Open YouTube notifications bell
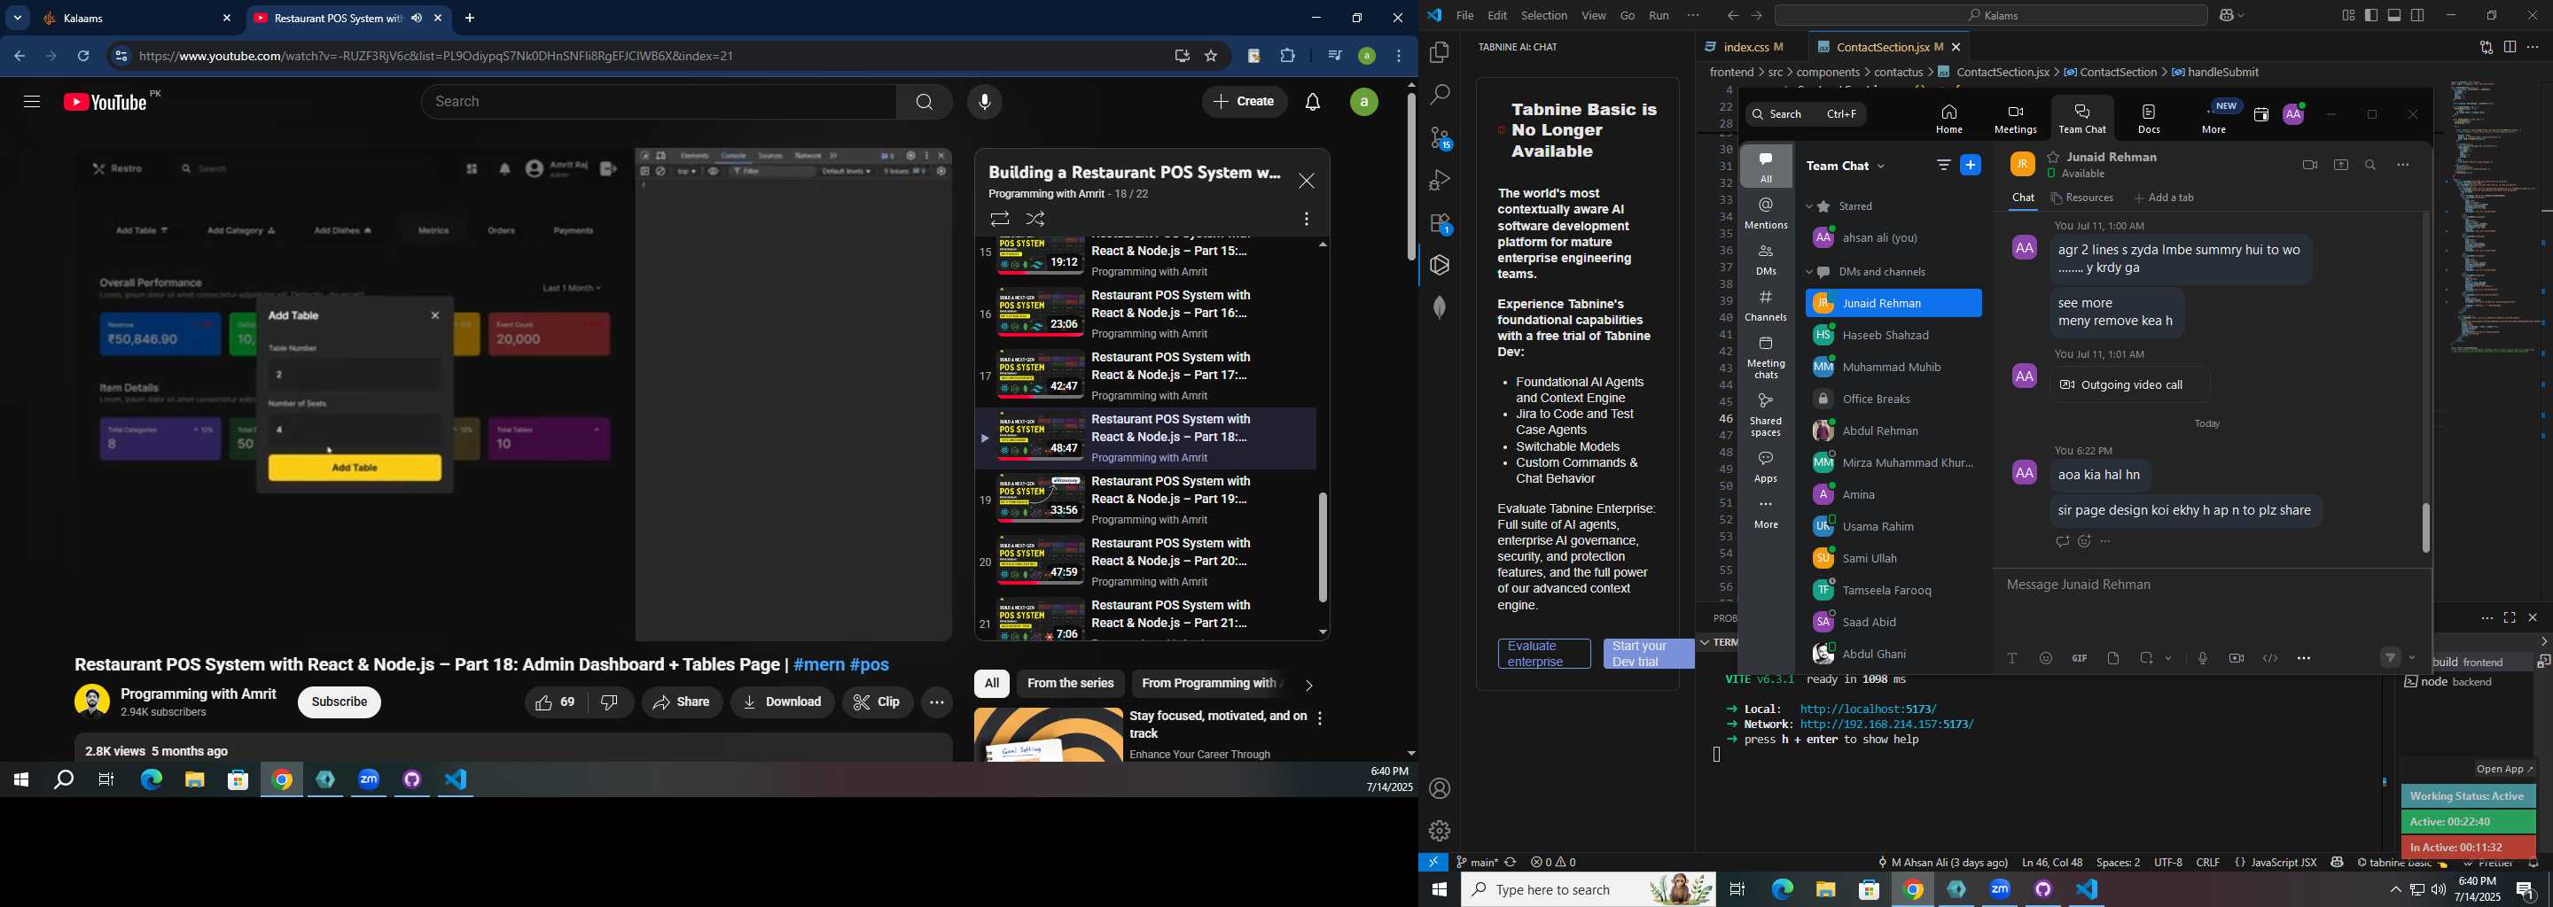This screenshot has height=907, width=2553. click(x=1312, y=102)
